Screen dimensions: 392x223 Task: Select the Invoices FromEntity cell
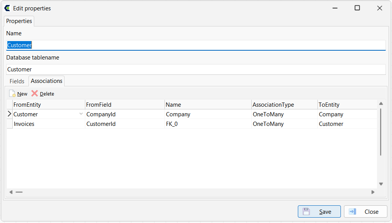49,124
